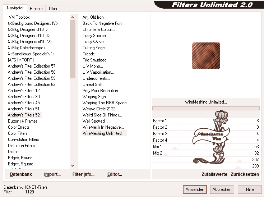Select &<Bkg Designers sf10 IV> category
Viewport: 264px width, 197px height.
pos(30,42)
